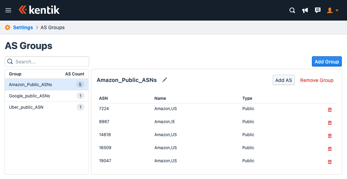
Task: Click the Name column header
Action: click(160, 98)
